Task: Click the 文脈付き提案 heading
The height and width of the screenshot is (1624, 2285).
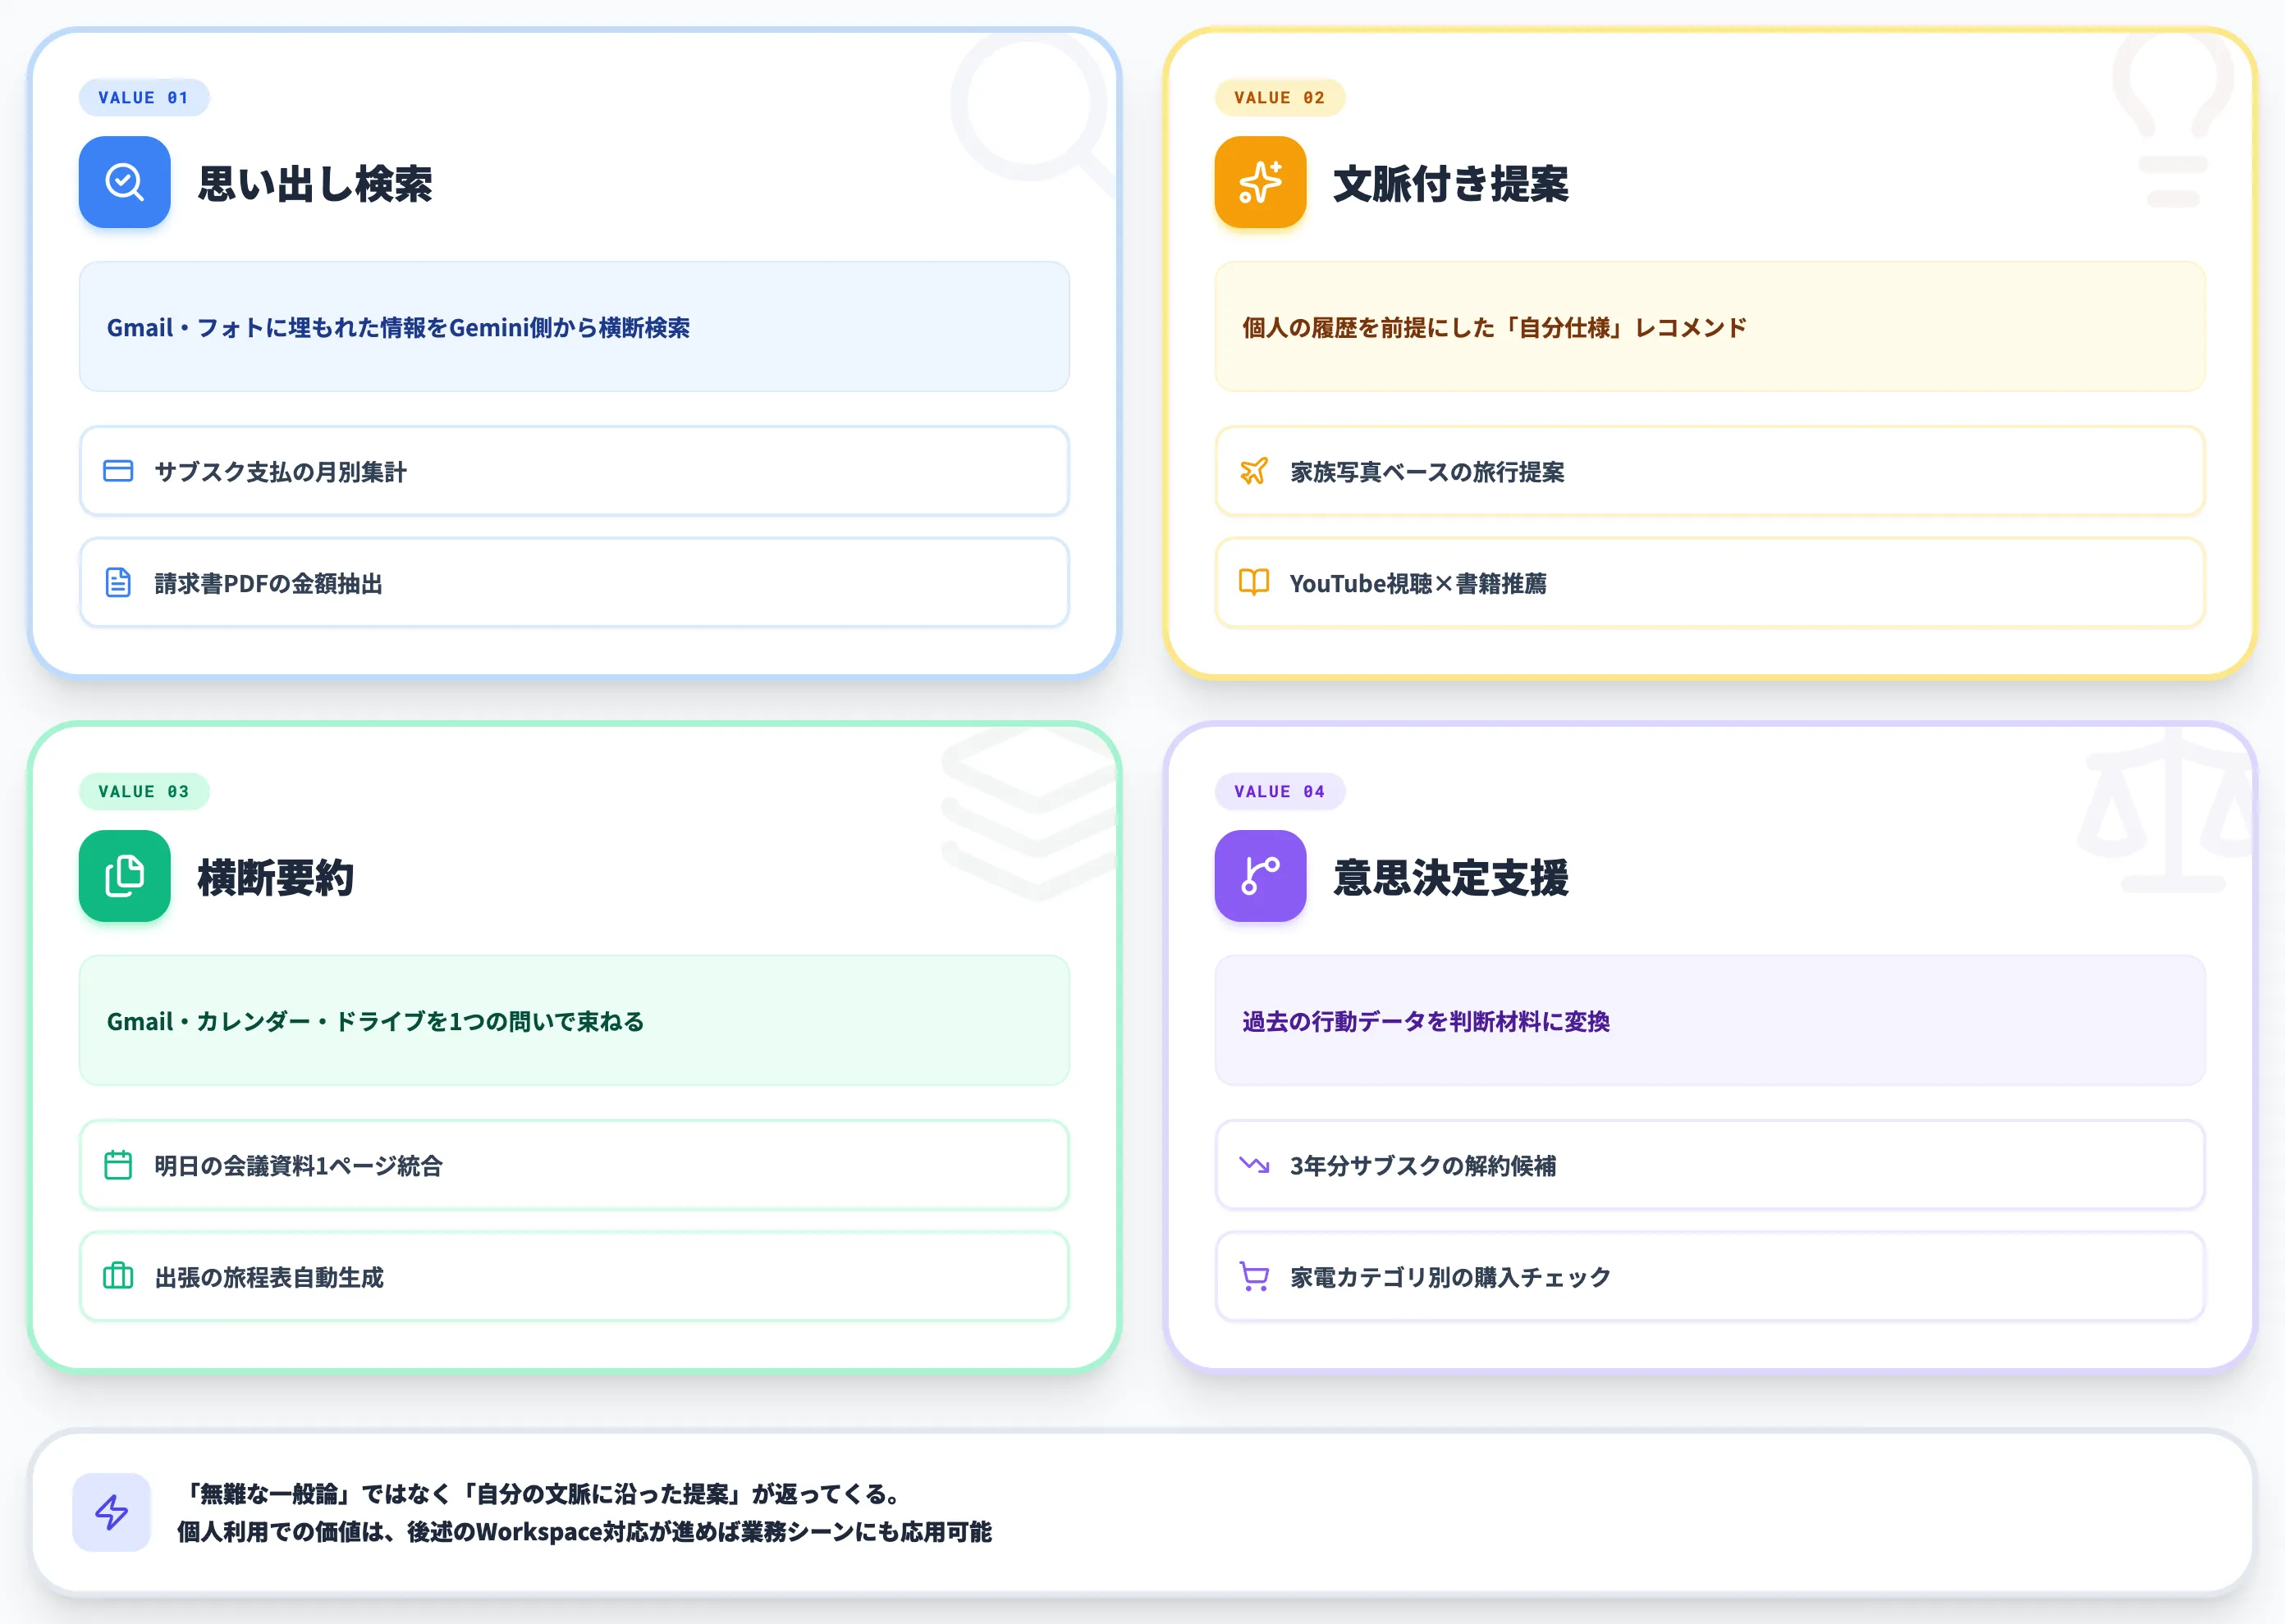Action: pyautogui.click(x=1450, y=184)
